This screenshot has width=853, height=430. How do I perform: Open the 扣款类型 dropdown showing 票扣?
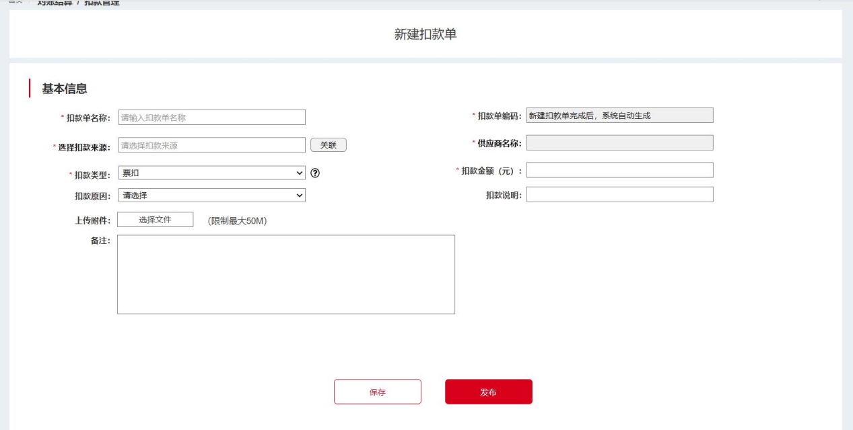tap(211, 173)
